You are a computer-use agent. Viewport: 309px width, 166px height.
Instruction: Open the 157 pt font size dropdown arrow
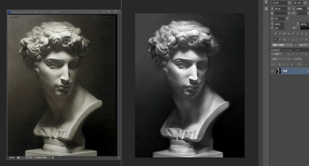[289, 9]
